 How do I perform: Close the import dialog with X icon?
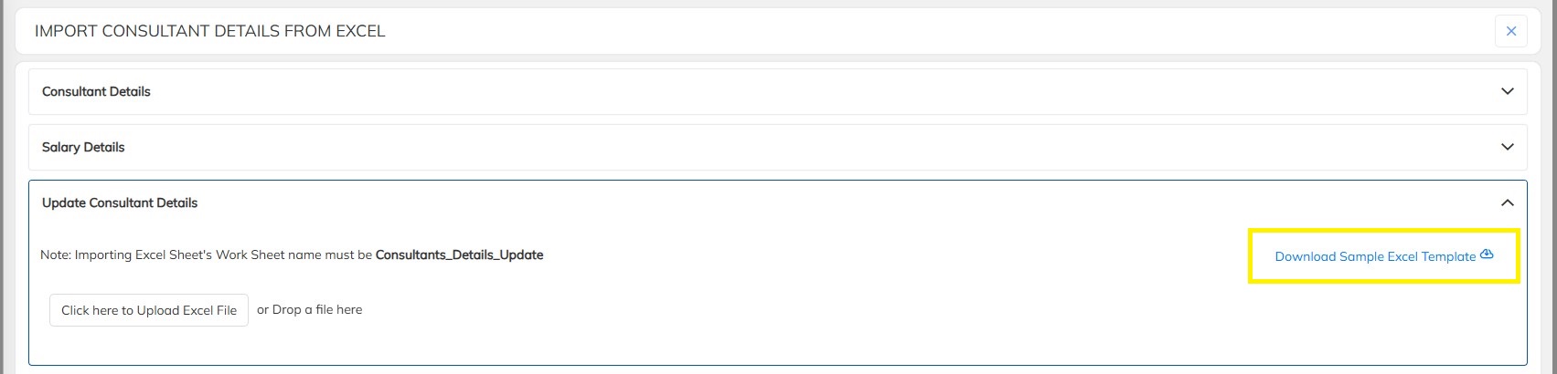coord(1510,31)
